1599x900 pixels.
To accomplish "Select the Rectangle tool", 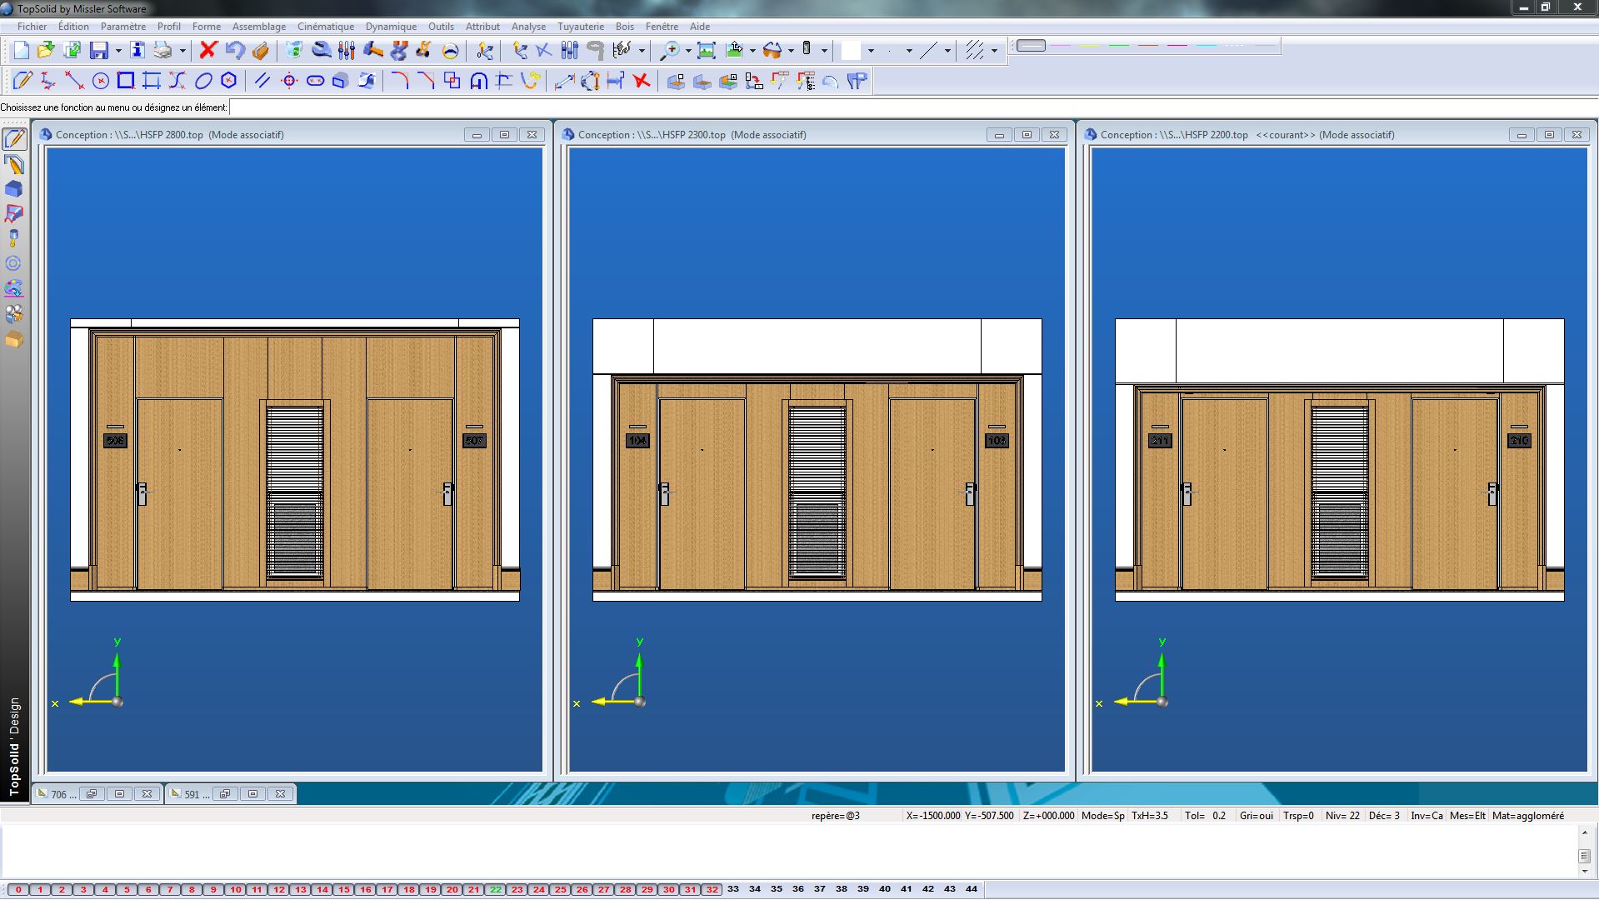I will (126, 81).
